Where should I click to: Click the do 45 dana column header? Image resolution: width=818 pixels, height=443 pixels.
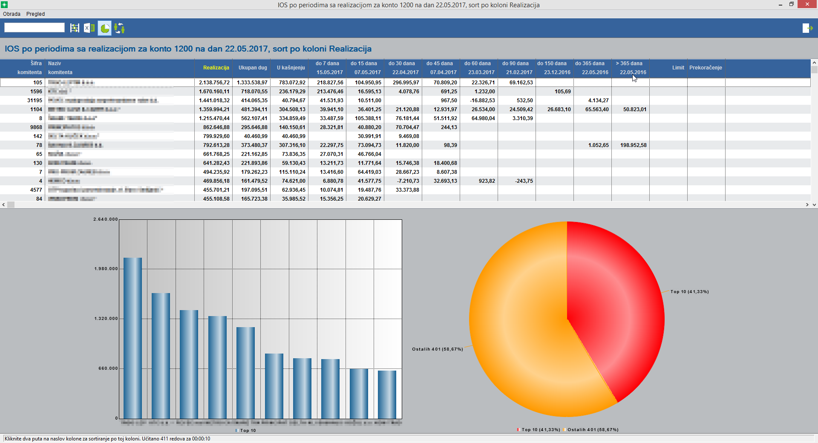coord(441,68)
